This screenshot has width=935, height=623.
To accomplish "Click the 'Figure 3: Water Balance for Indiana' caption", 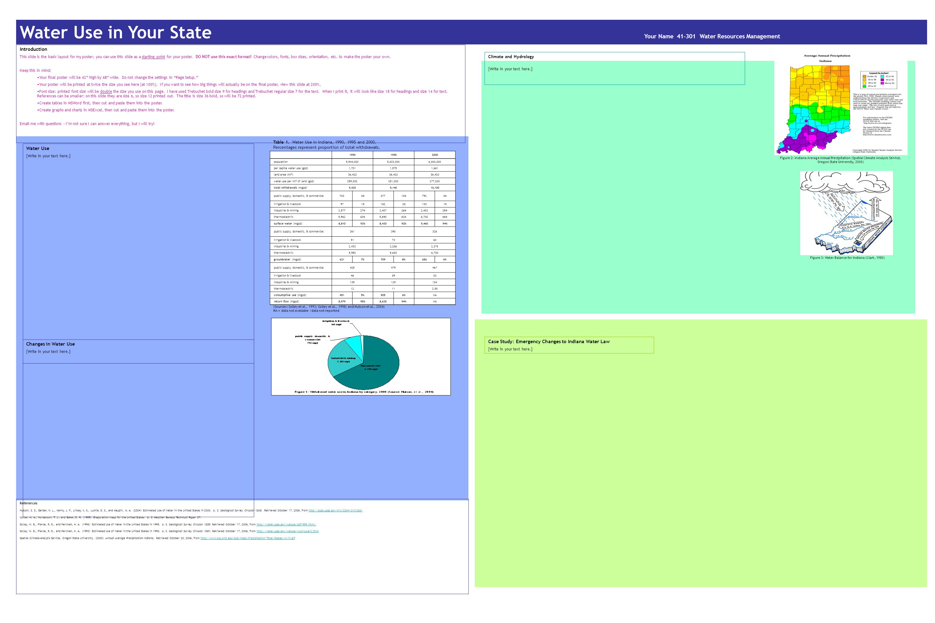I will (x=847, y=258).
